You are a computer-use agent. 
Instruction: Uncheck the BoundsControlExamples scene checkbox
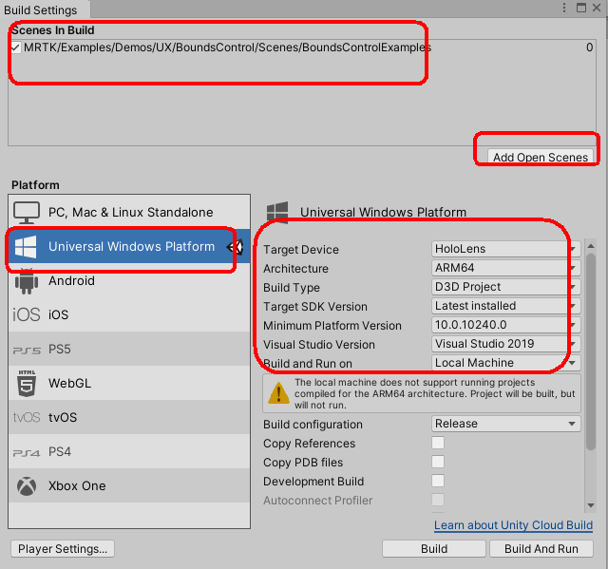(15, 47)
